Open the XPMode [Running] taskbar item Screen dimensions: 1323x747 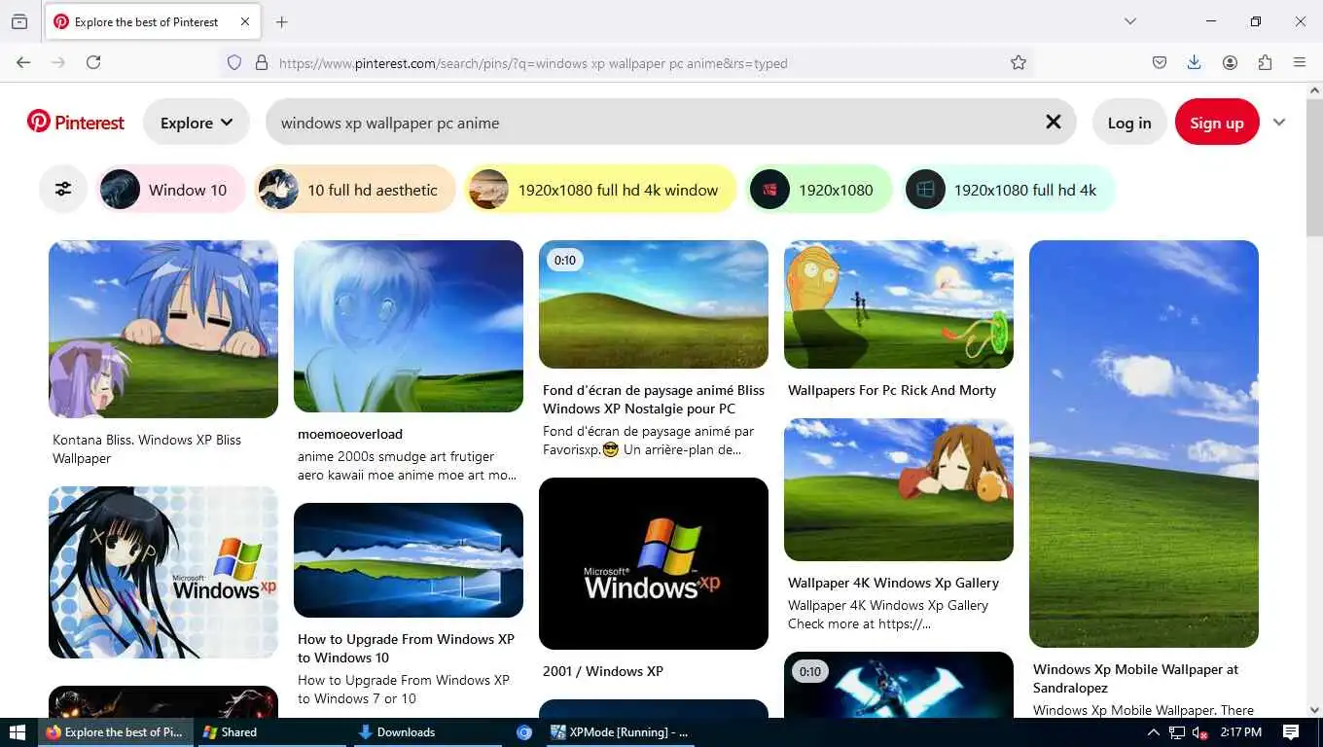(x=620, y=732)
